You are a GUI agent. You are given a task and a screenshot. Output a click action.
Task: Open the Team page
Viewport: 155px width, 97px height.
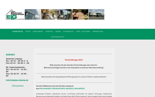(28, 32)
